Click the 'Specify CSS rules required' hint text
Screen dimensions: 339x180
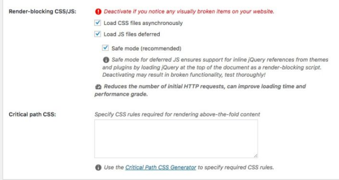pyautogui.click(x=177, y=115)
